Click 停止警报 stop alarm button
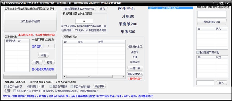The height and width of the screenshot is (101, 232). tap(100, 86)
